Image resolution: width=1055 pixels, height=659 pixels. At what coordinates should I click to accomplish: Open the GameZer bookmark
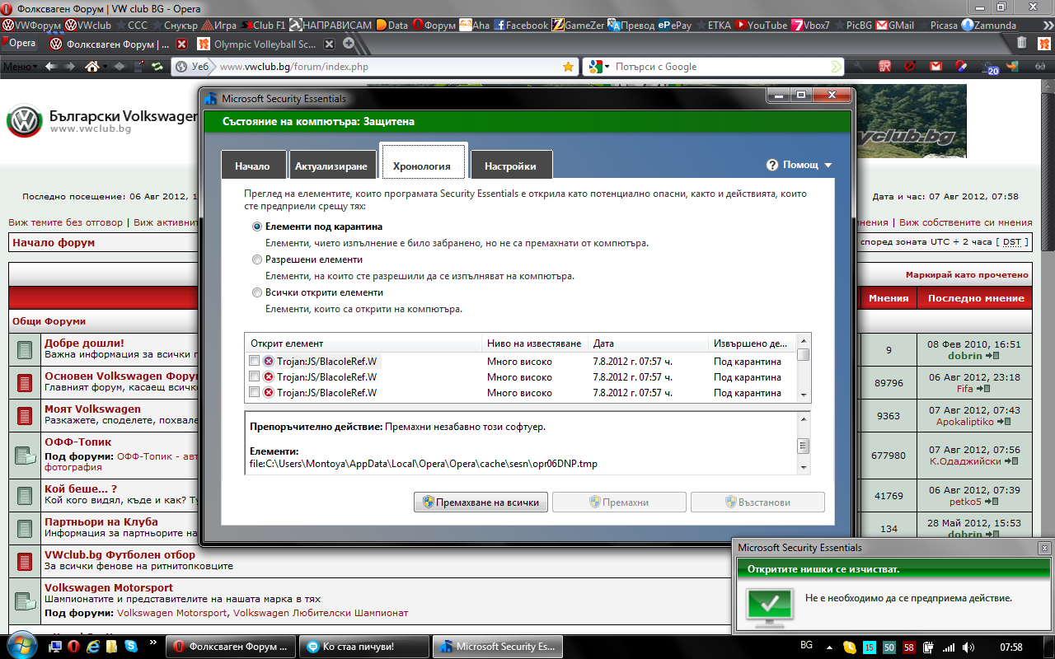click(578, 25)
